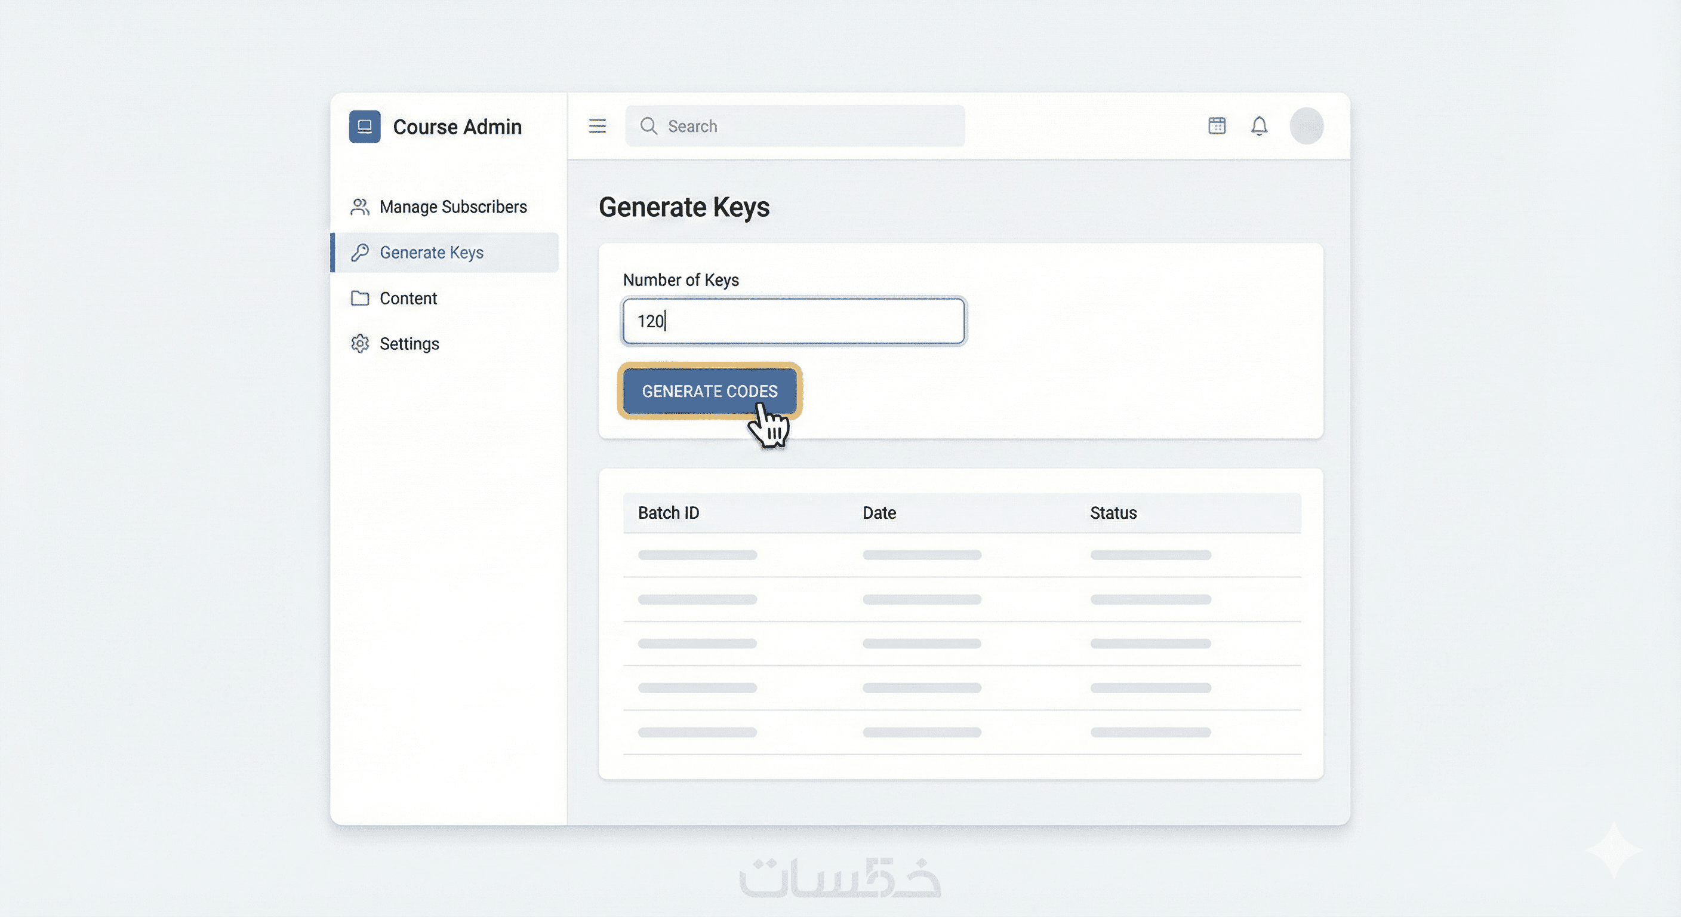
Task: Open the calendar icon in the header
Action: [1217, 125]
